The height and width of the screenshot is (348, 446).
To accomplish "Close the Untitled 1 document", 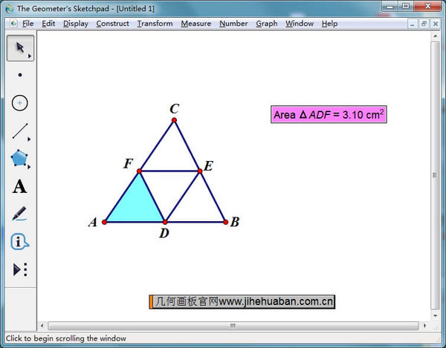I will 435,24.
